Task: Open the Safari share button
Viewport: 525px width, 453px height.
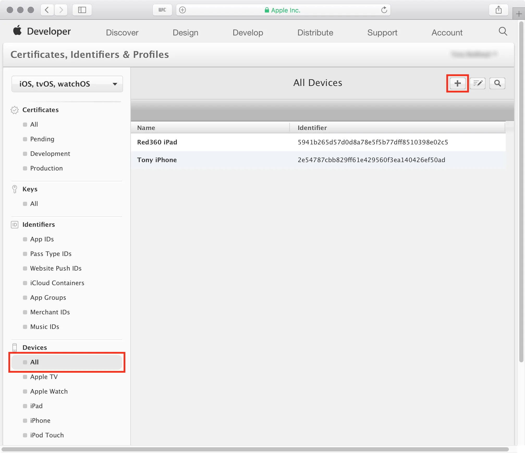Action: click(498, 10)
